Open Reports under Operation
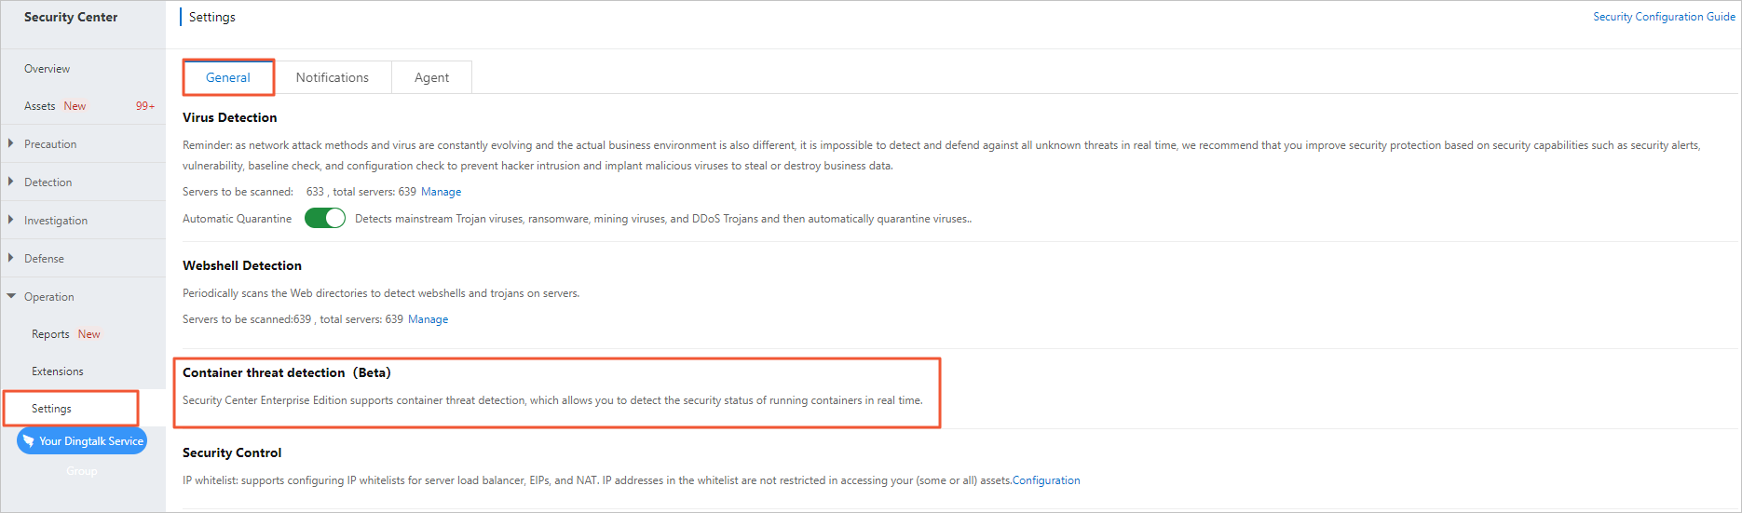Viewport: 1742px width, 513px height. coord(50,334)
